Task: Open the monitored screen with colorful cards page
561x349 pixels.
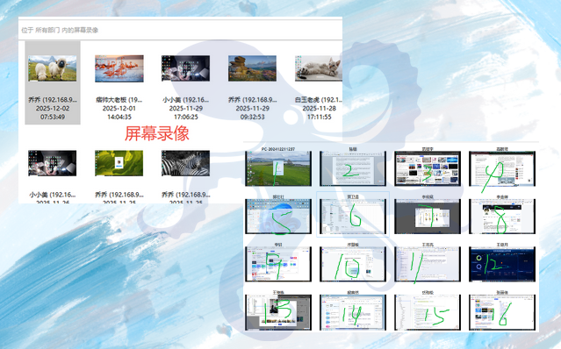Action: pos(278,264)
